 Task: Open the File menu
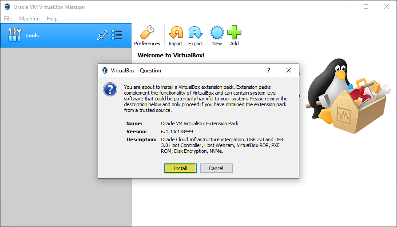8,19
